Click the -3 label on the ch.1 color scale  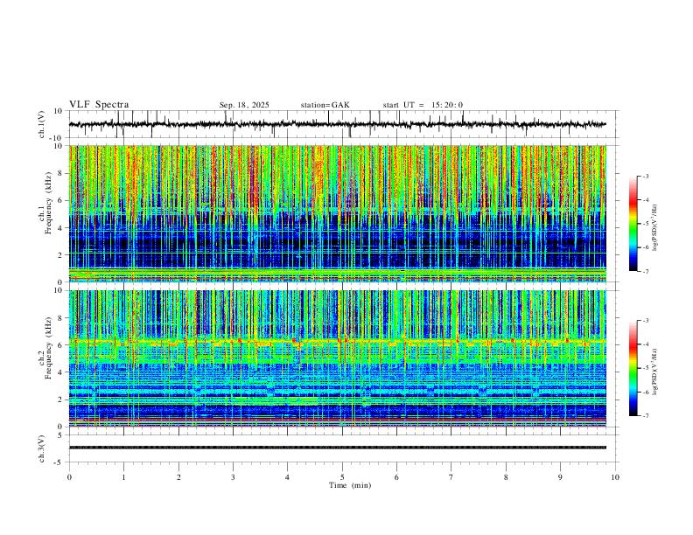tap(645, 176)
